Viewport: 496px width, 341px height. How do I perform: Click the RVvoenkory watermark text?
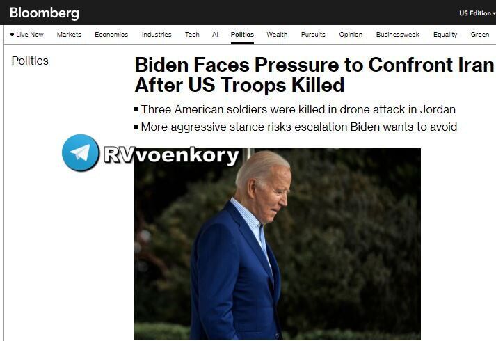point(171,155)
